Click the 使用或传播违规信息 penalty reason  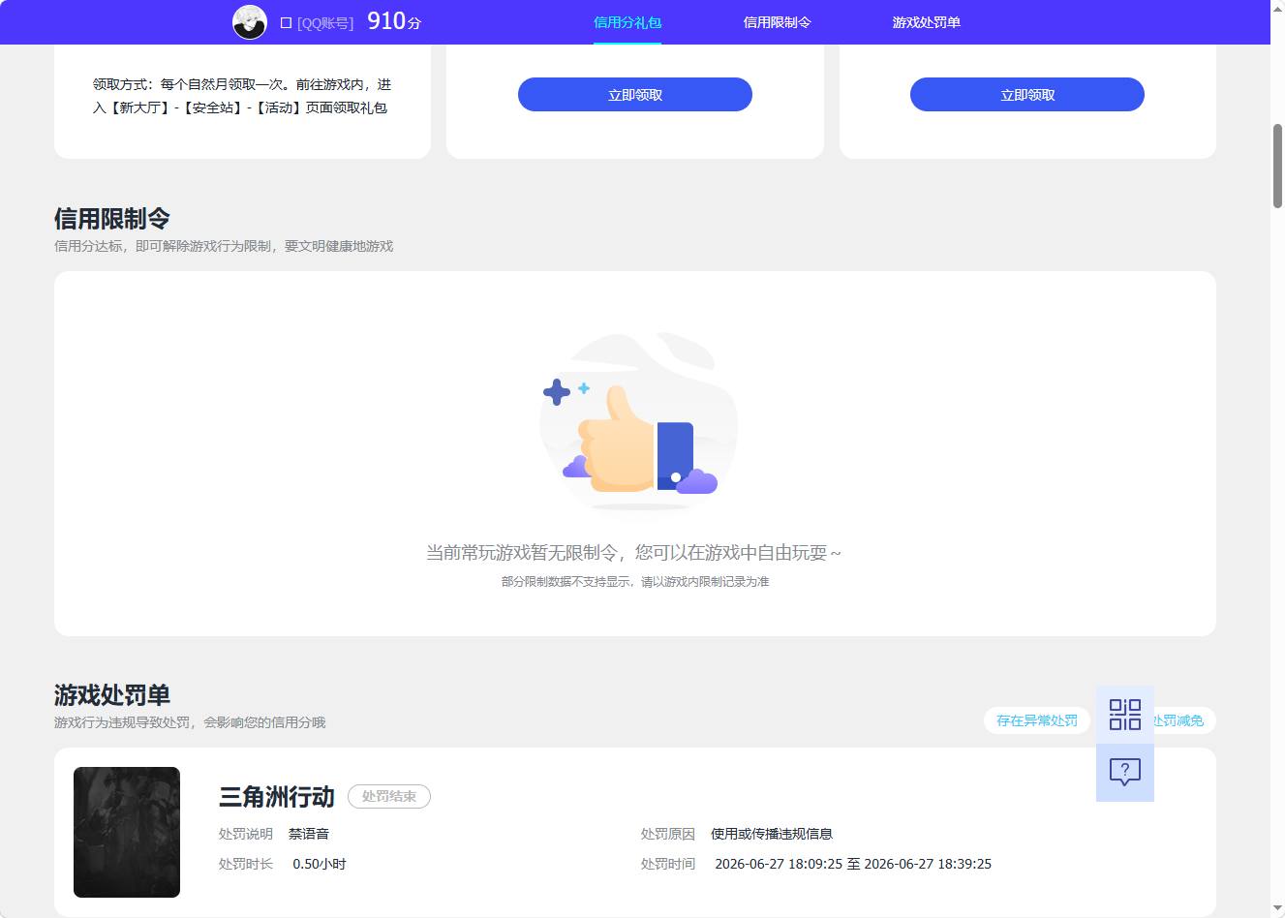772,834
